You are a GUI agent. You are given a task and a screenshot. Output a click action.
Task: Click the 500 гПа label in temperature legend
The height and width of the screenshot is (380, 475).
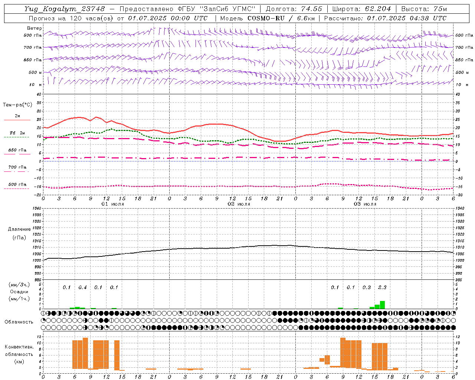pos(17,184)
